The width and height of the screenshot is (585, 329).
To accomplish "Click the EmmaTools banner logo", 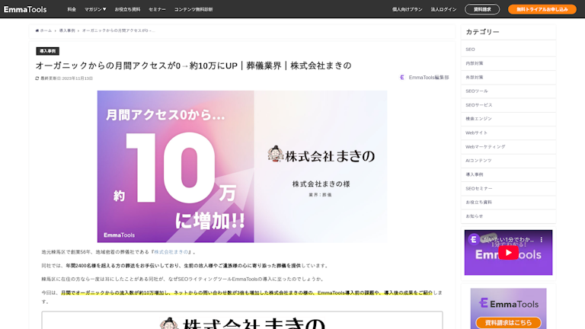I will click(509, 304).
